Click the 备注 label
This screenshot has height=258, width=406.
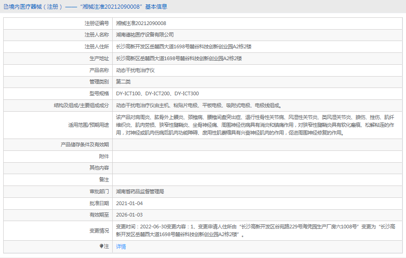pos(104,180)
